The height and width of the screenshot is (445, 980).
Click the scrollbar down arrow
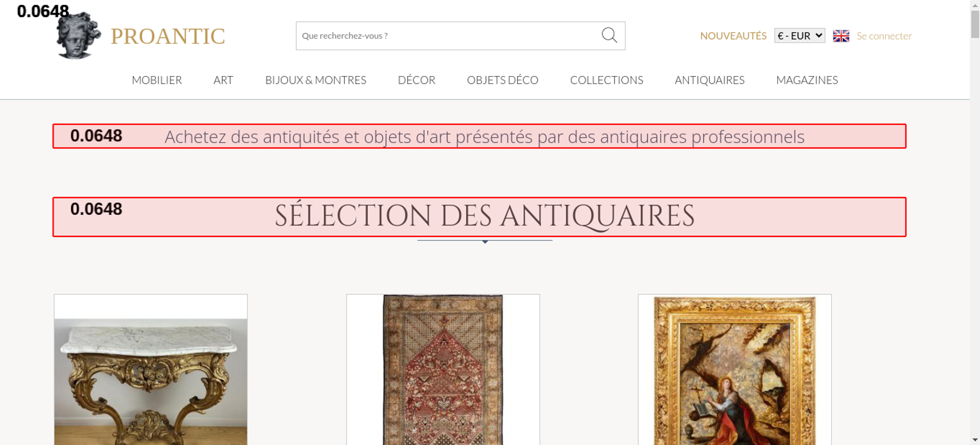(x=975, y=440)
